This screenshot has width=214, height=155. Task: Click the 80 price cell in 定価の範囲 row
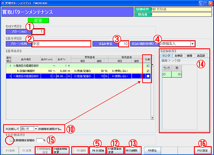point(99,71)
